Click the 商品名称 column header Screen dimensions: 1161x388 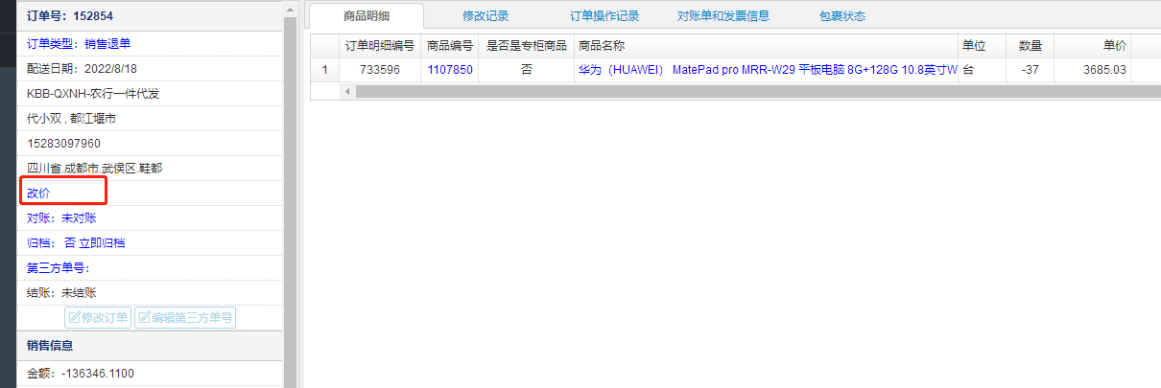click(x=766, y=45)
